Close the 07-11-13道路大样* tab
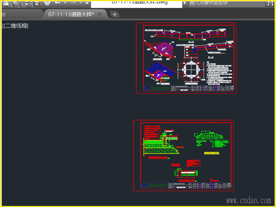This screenshot has height=207, width=276. tap(100, 14)
